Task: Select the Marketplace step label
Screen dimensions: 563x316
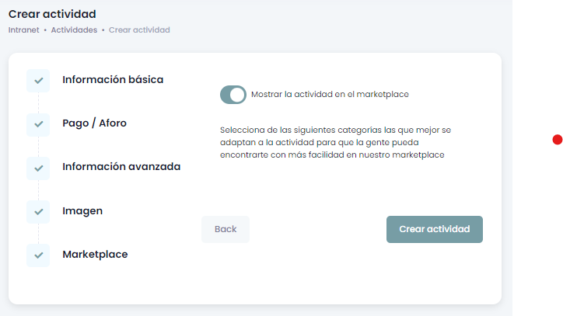Action: (x=95, y=254)
